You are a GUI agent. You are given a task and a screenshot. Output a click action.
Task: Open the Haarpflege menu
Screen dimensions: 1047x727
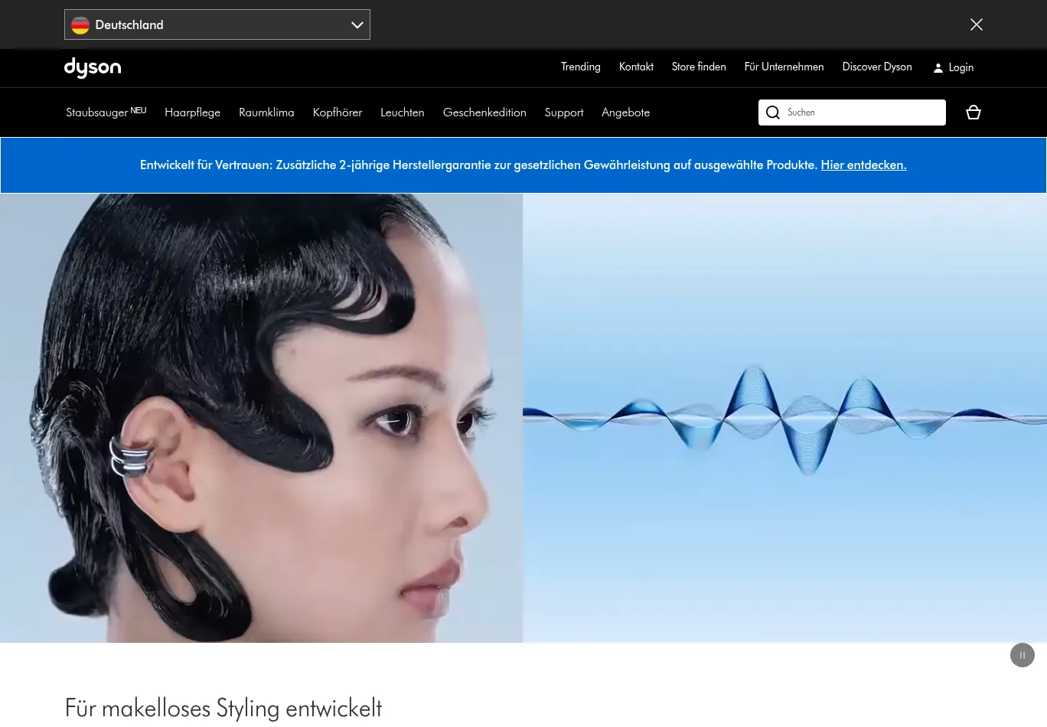tap(192, 112)
